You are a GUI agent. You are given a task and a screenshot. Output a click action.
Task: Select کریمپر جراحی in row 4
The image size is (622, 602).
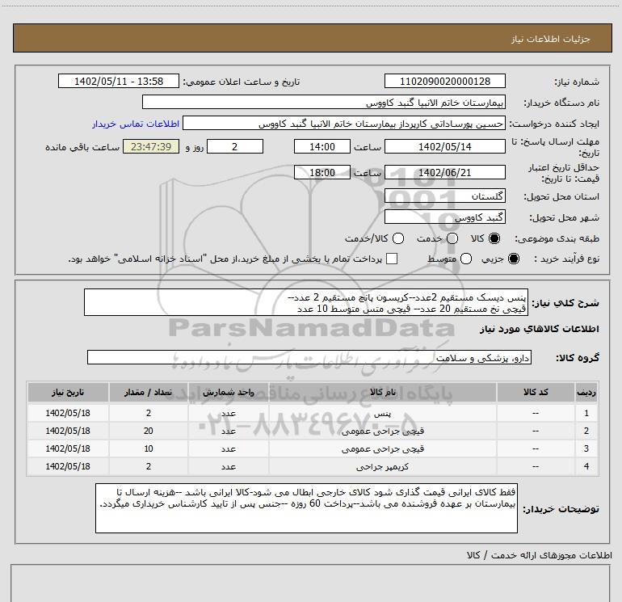point(383,467)
